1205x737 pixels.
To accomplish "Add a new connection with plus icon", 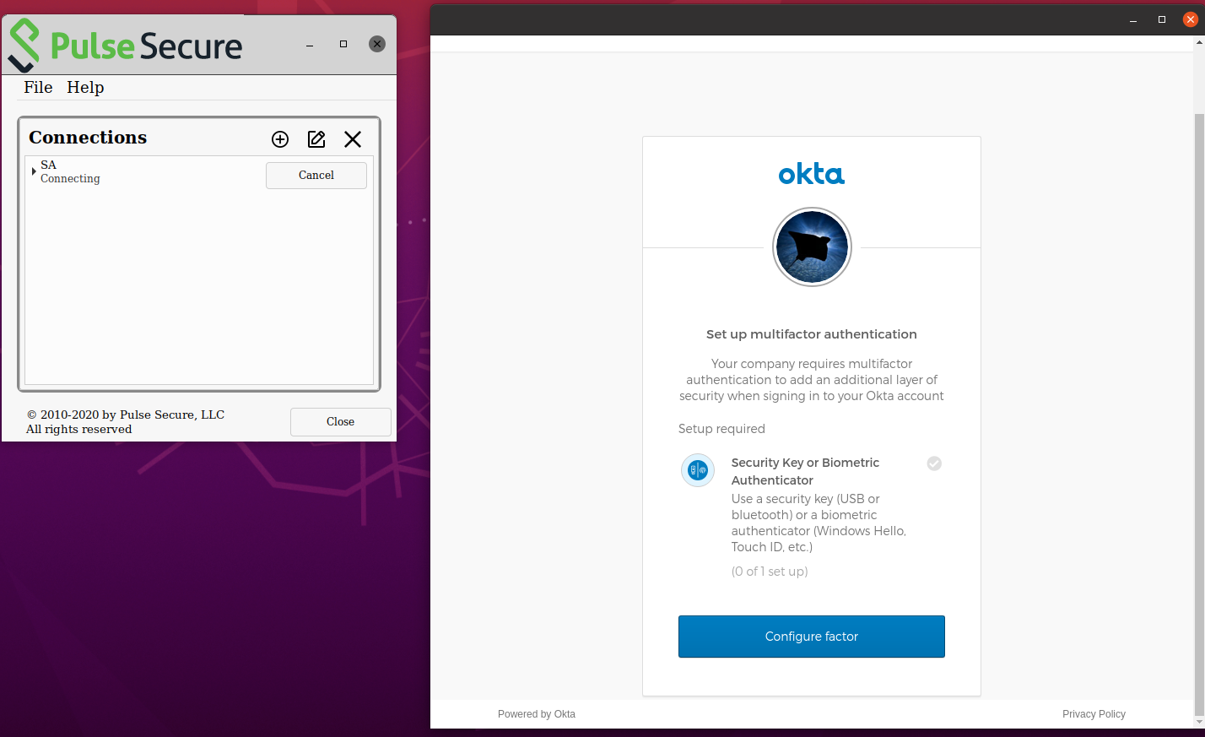I will tap(280, 139).
